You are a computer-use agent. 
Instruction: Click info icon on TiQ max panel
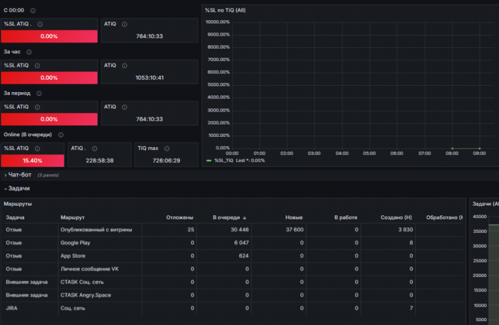point(166,149)
